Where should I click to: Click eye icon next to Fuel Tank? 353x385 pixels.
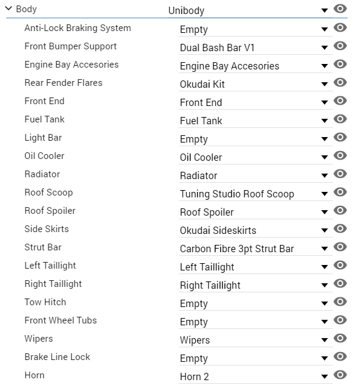pyautogui.click(x=340, y=119)
